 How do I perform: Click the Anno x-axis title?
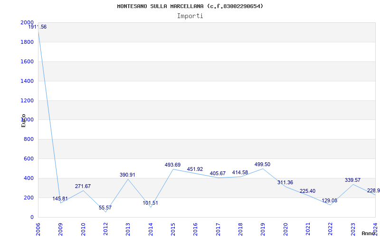coord(368,233)
